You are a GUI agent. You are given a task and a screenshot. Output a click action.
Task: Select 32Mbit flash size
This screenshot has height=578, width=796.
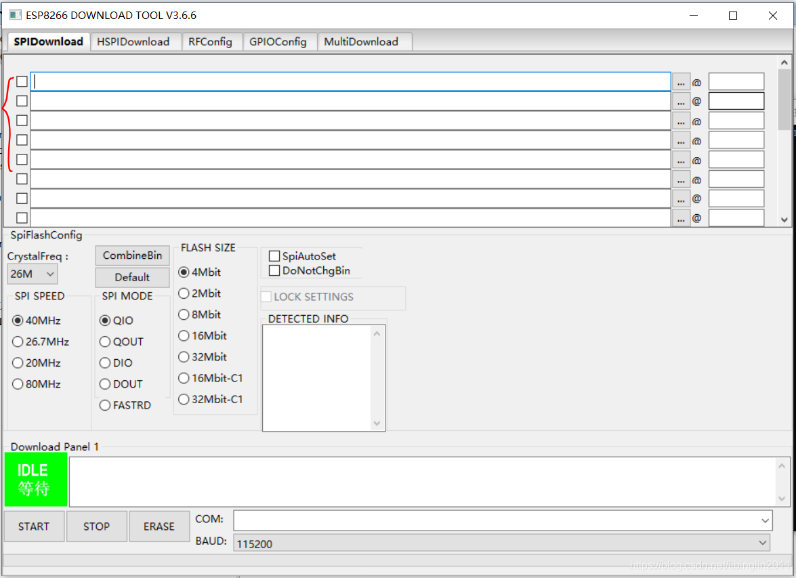pos(203,357)
